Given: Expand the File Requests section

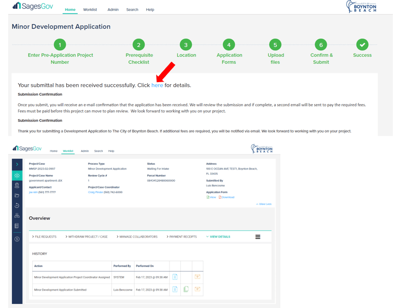Looking at the screenshot, I should tap(45, 237).
